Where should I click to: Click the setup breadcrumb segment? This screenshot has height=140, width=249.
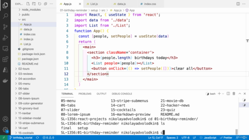(x=94, y=10)
